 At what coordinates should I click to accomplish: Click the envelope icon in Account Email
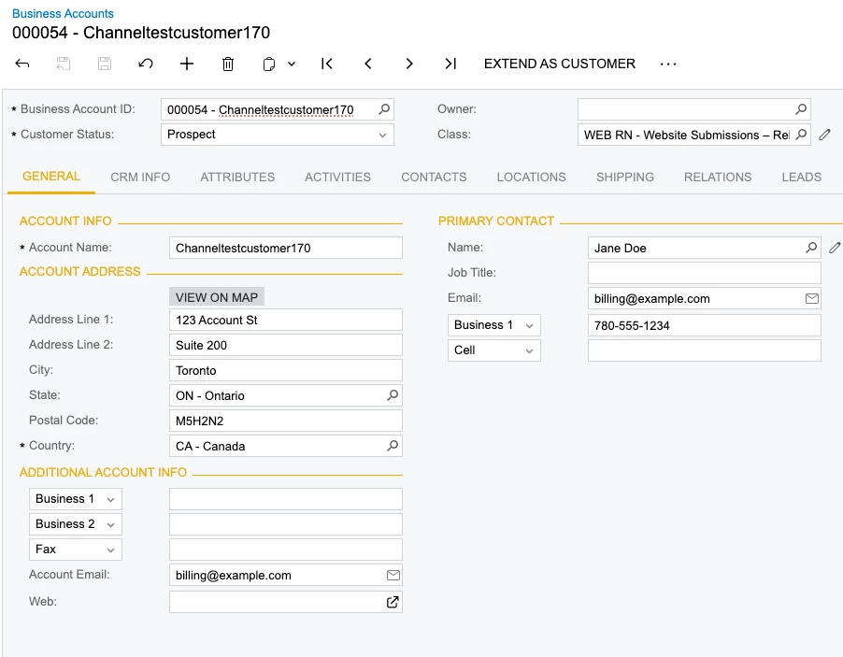393,576
